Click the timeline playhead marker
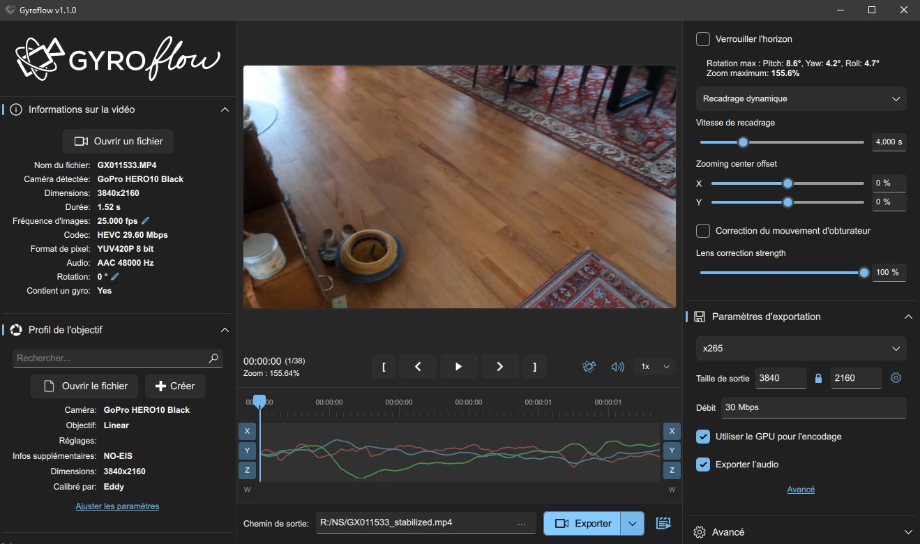Image resolution: width=920 pixels, height=544 pixels. [x=259, y=402]
